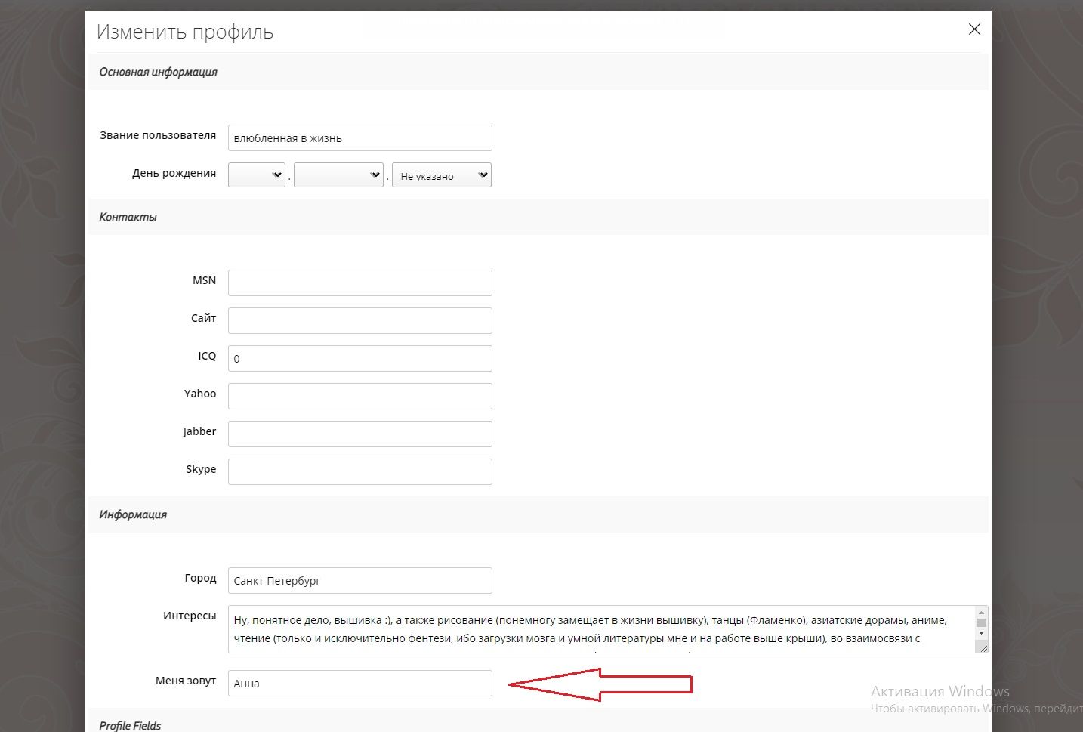
Task: Focus the Jabber input field
Action: click(359, 434)
